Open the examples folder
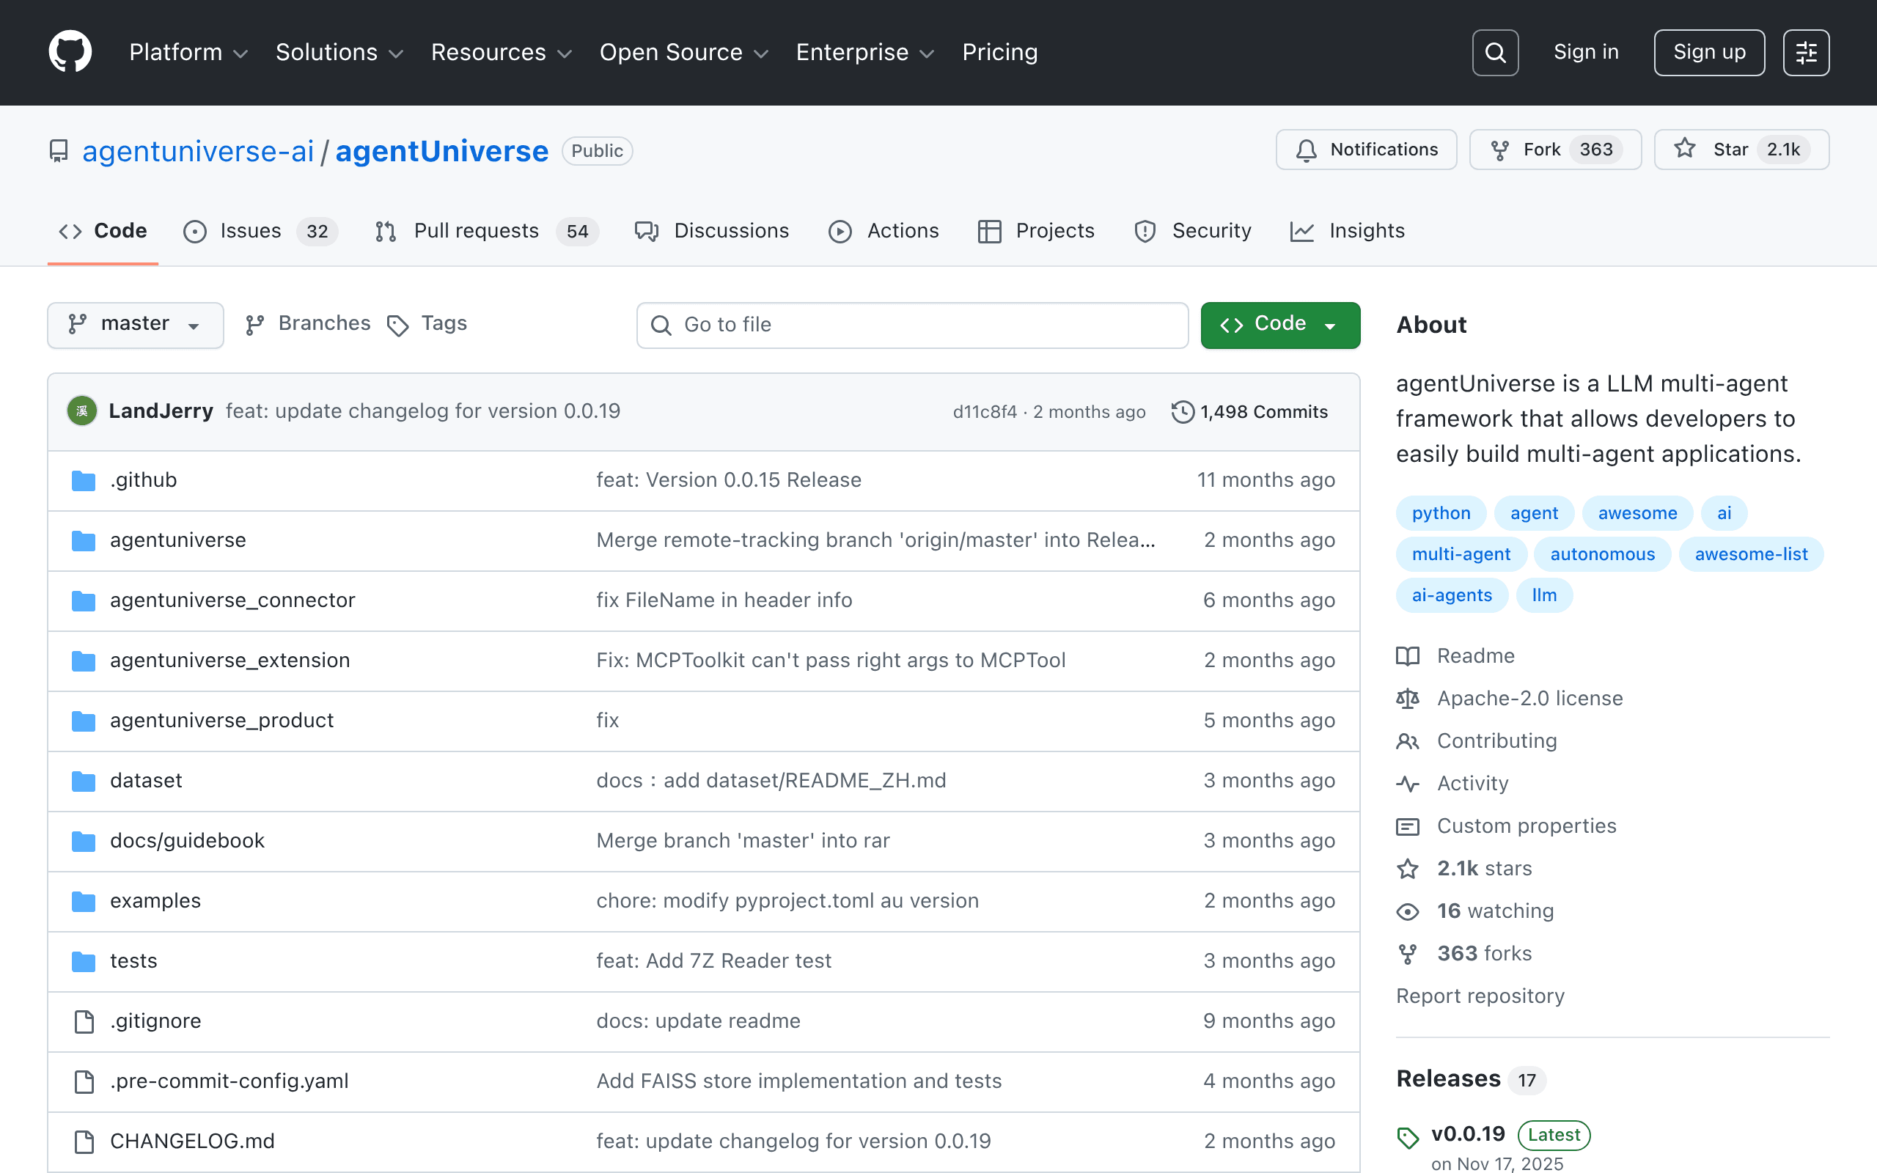1877x1173 pixels. [x=155, y=901]
